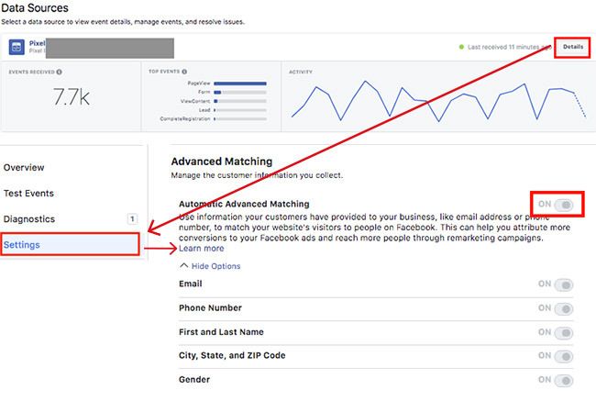Open the Test Events tab
Image resolution: width=596 pixels, height=401 pixels.
28,194
